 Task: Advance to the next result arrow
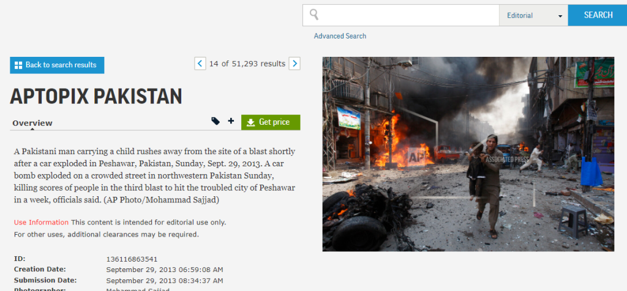click(295, 63)
